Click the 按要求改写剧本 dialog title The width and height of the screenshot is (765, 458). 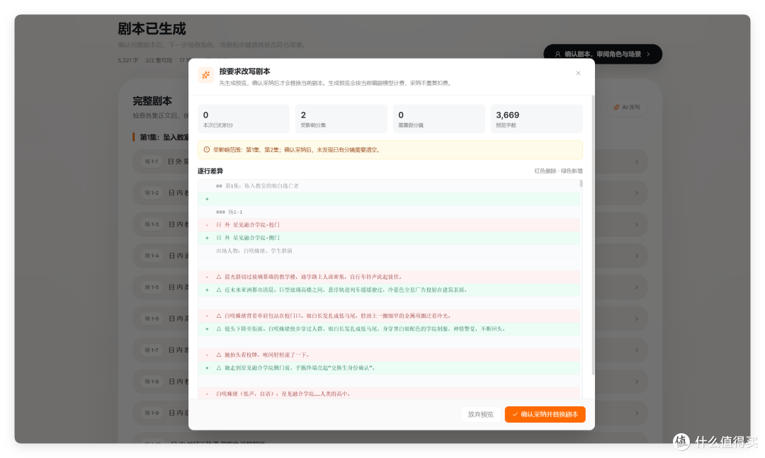[x=244, y=71]
